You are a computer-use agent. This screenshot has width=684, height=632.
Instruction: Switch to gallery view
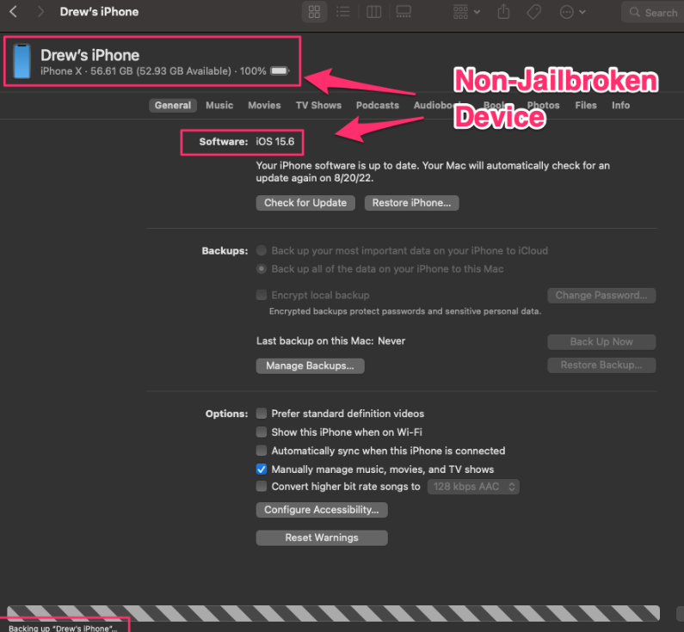(x=404, y=12)
